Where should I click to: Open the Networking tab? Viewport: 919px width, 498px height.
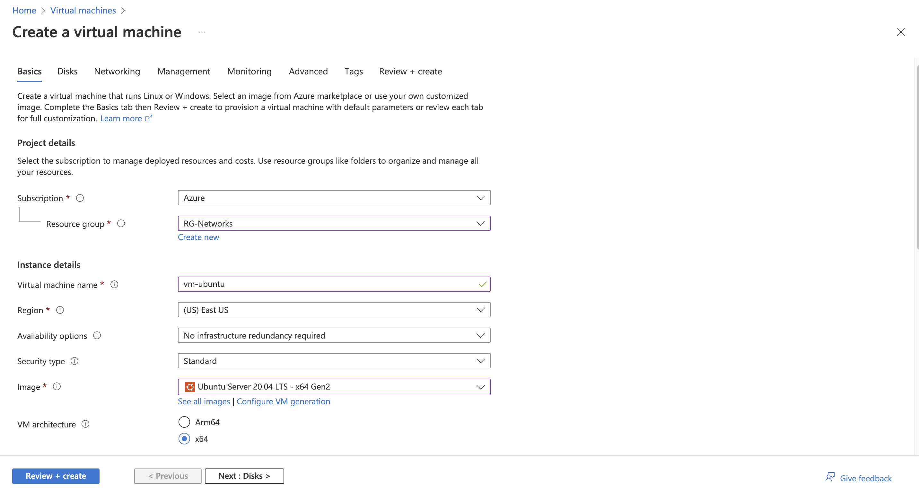point(117,71)
